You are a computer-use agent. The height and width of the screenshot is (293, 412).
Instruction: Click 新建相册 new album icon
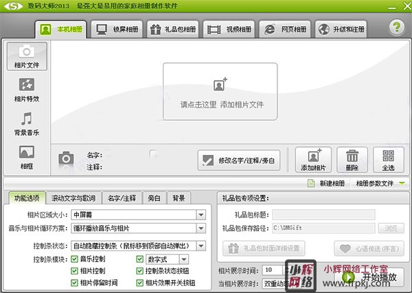311,183
